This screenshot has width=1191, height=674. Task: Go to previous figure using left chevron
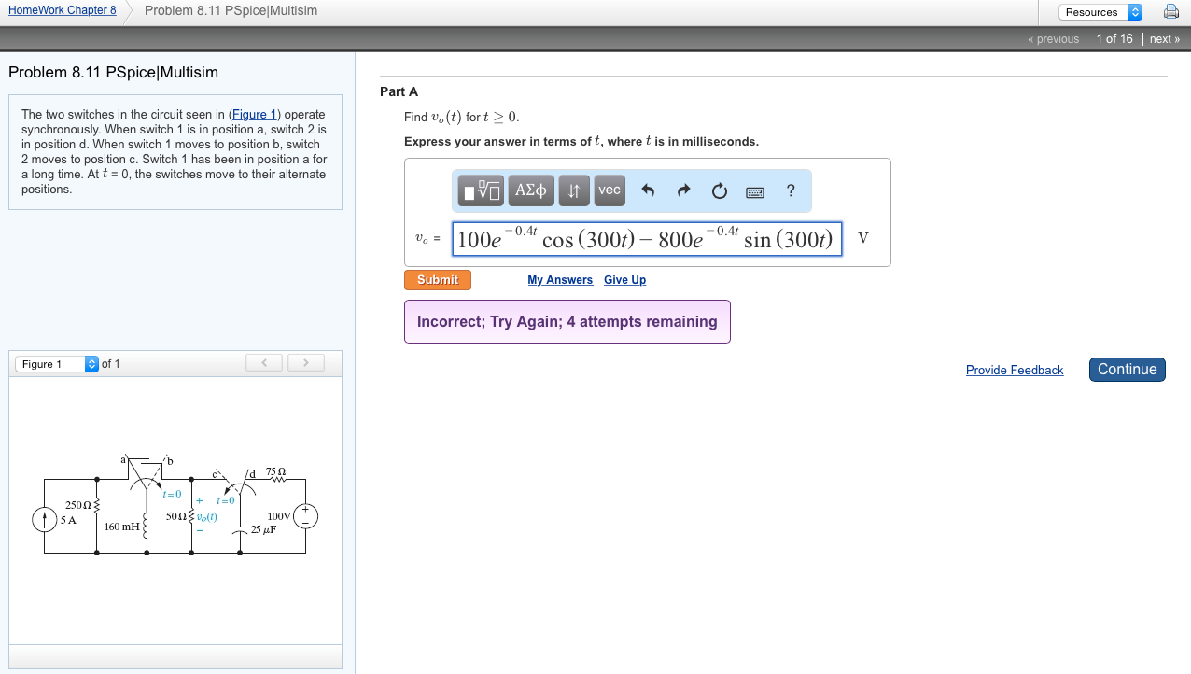click(265, 362)
